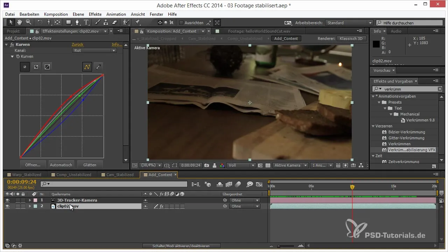Switch to the Cam_Stabilized timeline tab
The height and width of the screenshot is (252, 448).
click(x=120, y=175)
